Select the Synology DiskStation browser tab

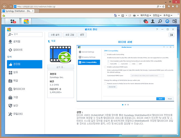coord(18,11)
